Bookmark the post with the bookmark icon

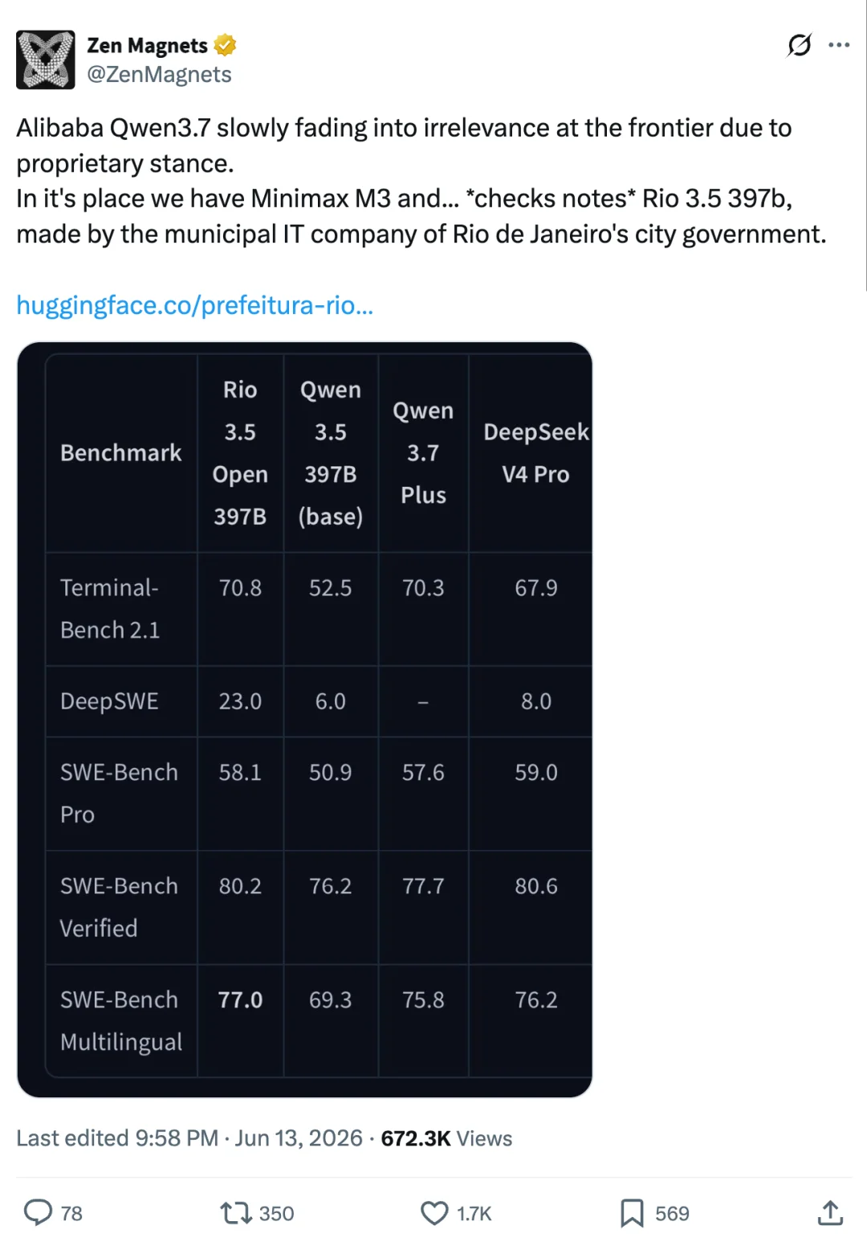point(632,1212)
